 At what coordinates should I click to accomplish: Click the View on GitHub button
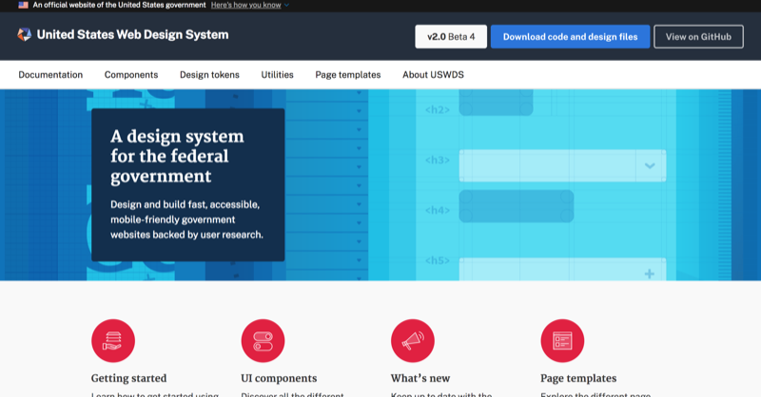point(698,37)
